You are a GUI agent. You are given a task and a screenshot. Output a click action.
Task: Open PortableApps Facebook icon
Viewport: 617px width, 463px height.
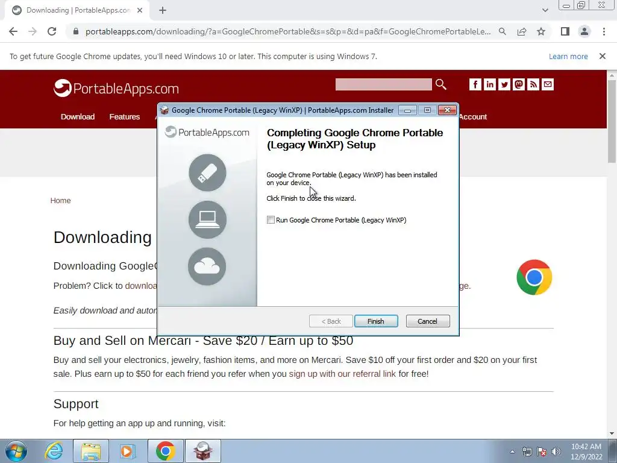click(475, 84)
